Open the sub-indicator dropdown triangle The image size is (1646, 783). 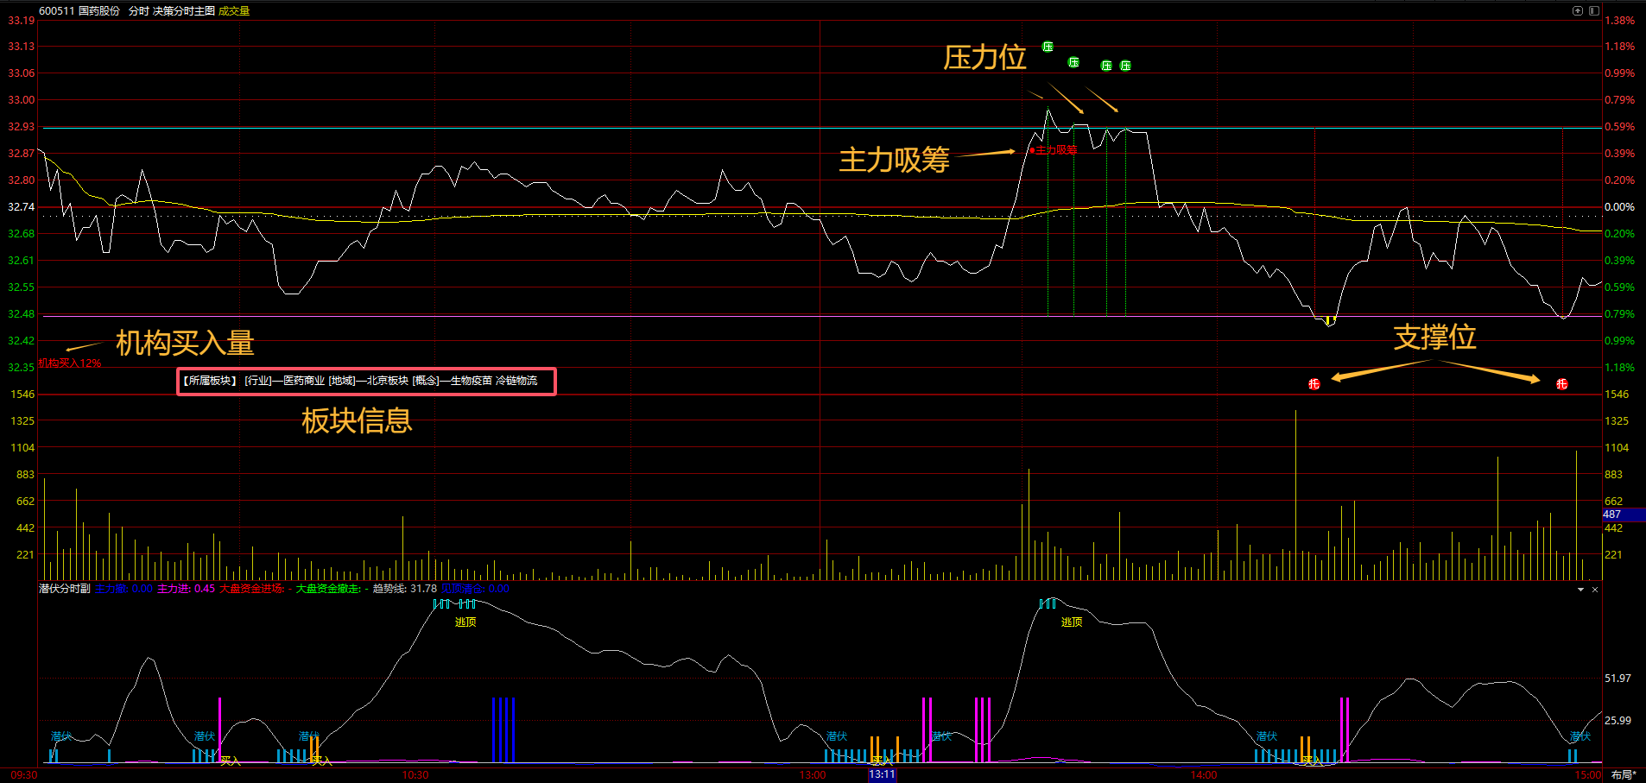tap(1581, 590)
